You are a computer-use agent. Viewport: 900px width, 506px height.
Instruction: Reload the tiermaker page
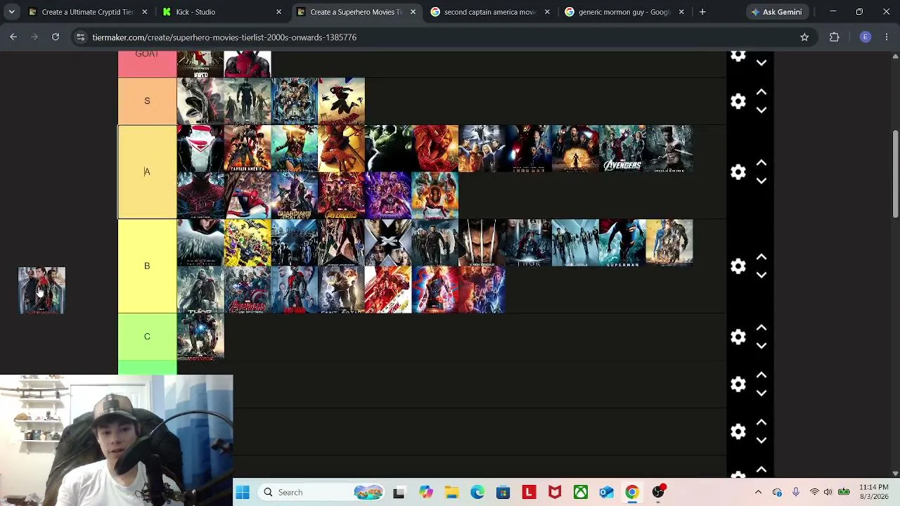(56, 37)
